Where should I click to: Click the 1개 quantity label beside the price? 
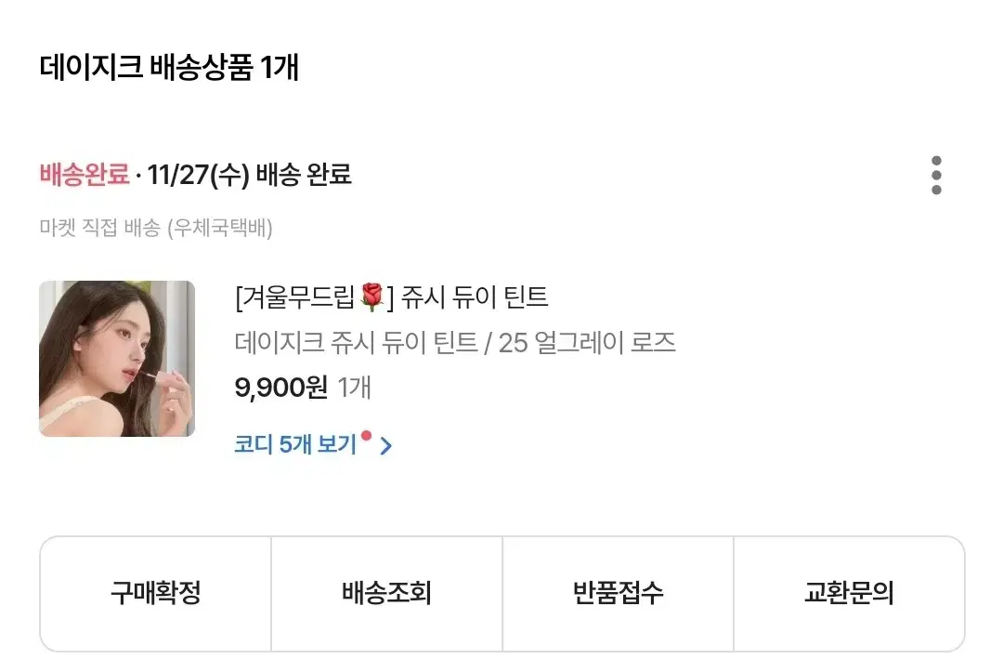(x=354, y=388)
